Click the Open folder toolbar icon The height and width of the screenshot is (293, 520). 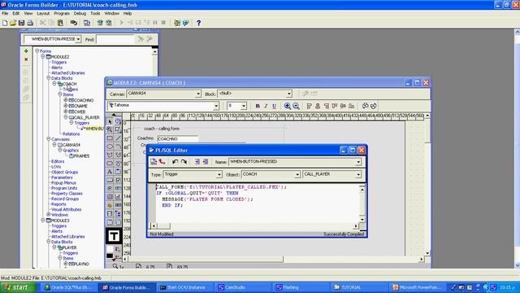pyautogui.click(x=13, y=23)
